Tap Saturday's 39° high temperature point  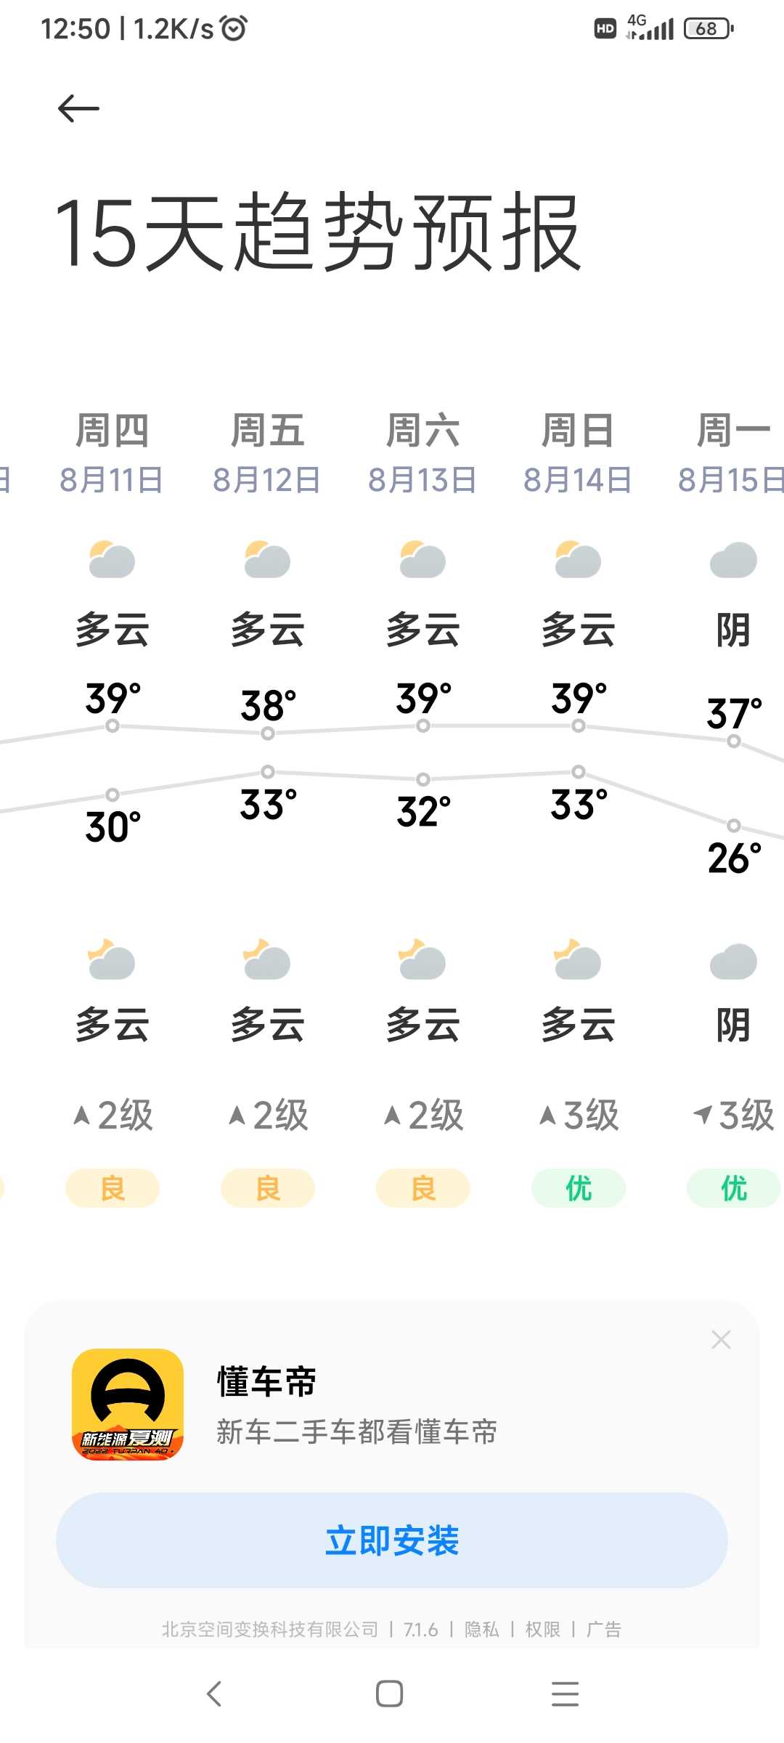pyautogui.click(x=423, y=726)
